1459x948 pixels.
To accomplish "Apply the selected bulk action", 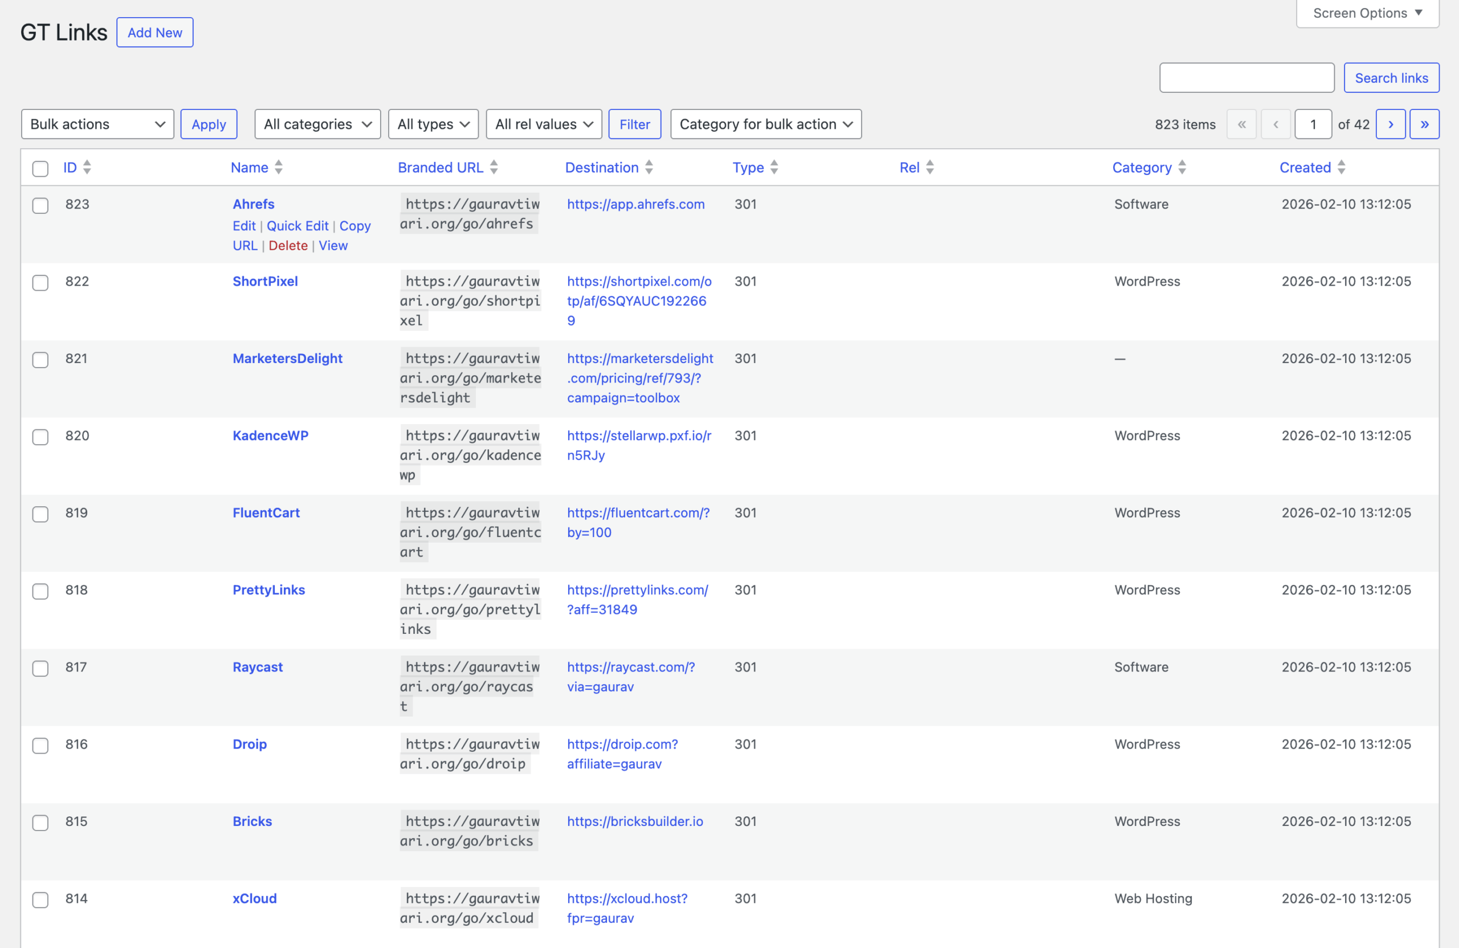I will point(209,124).
